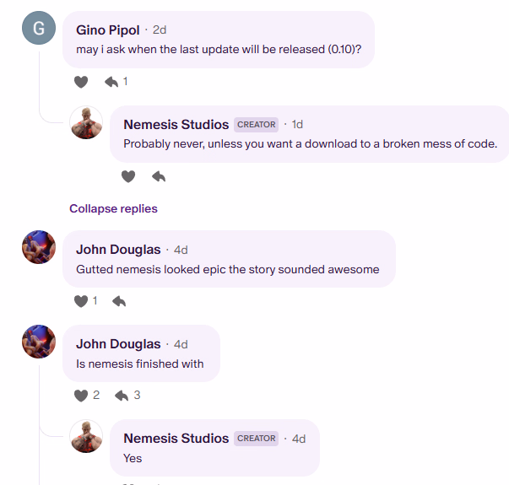The image size is (509, 485).
Task: Click Nemesis Studios avatar beside "Yes" reply
Action: (86, 436)
